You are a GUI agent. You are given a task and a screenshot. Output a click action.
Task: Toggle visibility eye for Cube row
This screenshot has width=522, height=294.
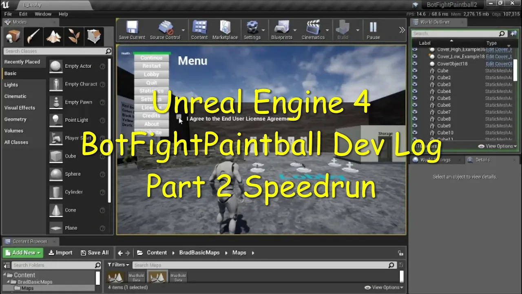click(415, 71)
